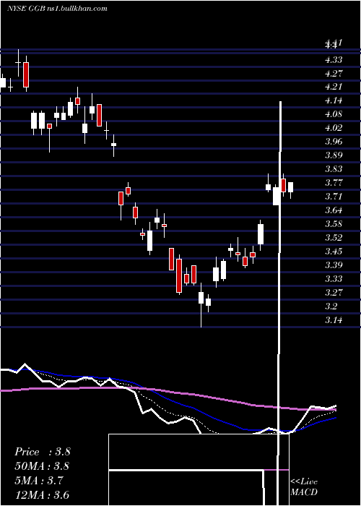
Task: Click the 4.21 price axis label
Action: pos(334,87)
